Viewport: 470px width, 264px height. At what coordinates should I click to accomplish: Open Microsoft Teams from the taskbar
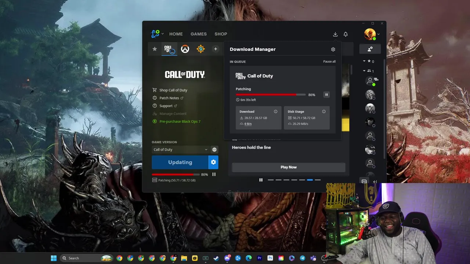(x=313, y=258)
